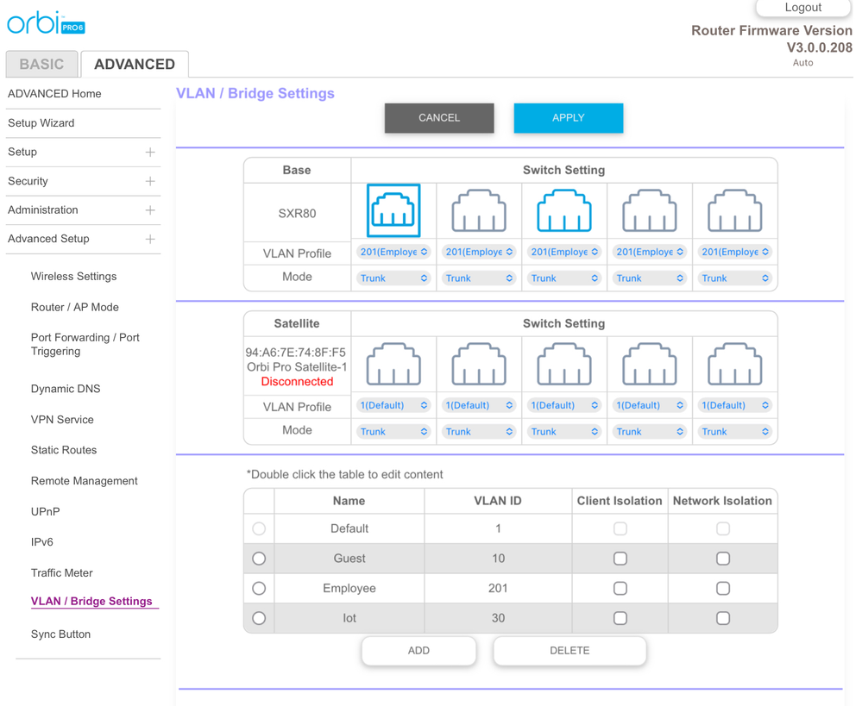This screenshot has width=862, height=706.
Task: Click the Logout button
Action: pyautogui.click(x=802, y=8)
